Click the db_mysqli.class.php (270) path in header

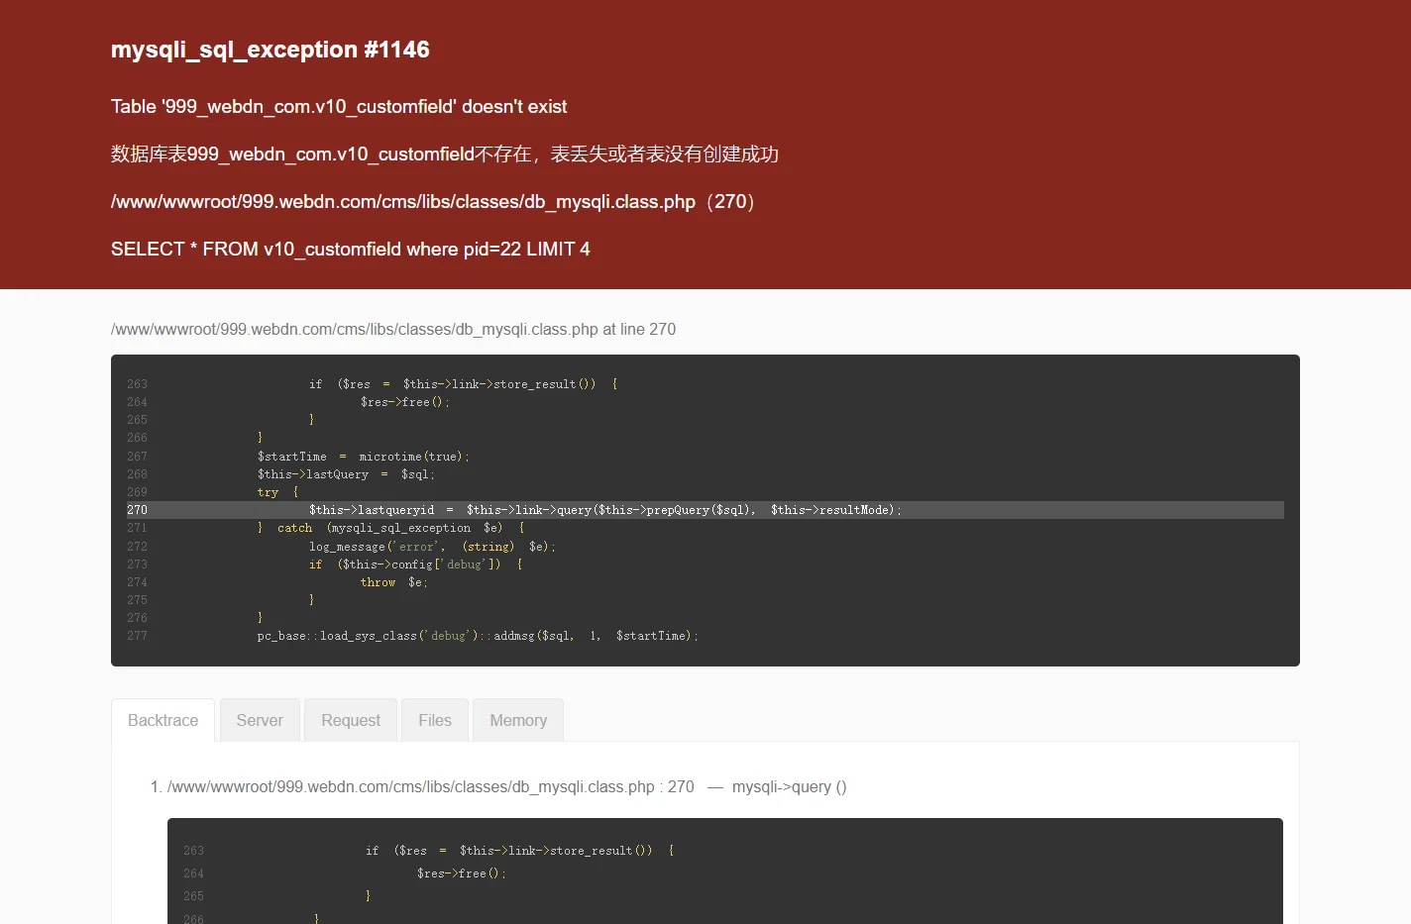[433, 201]
